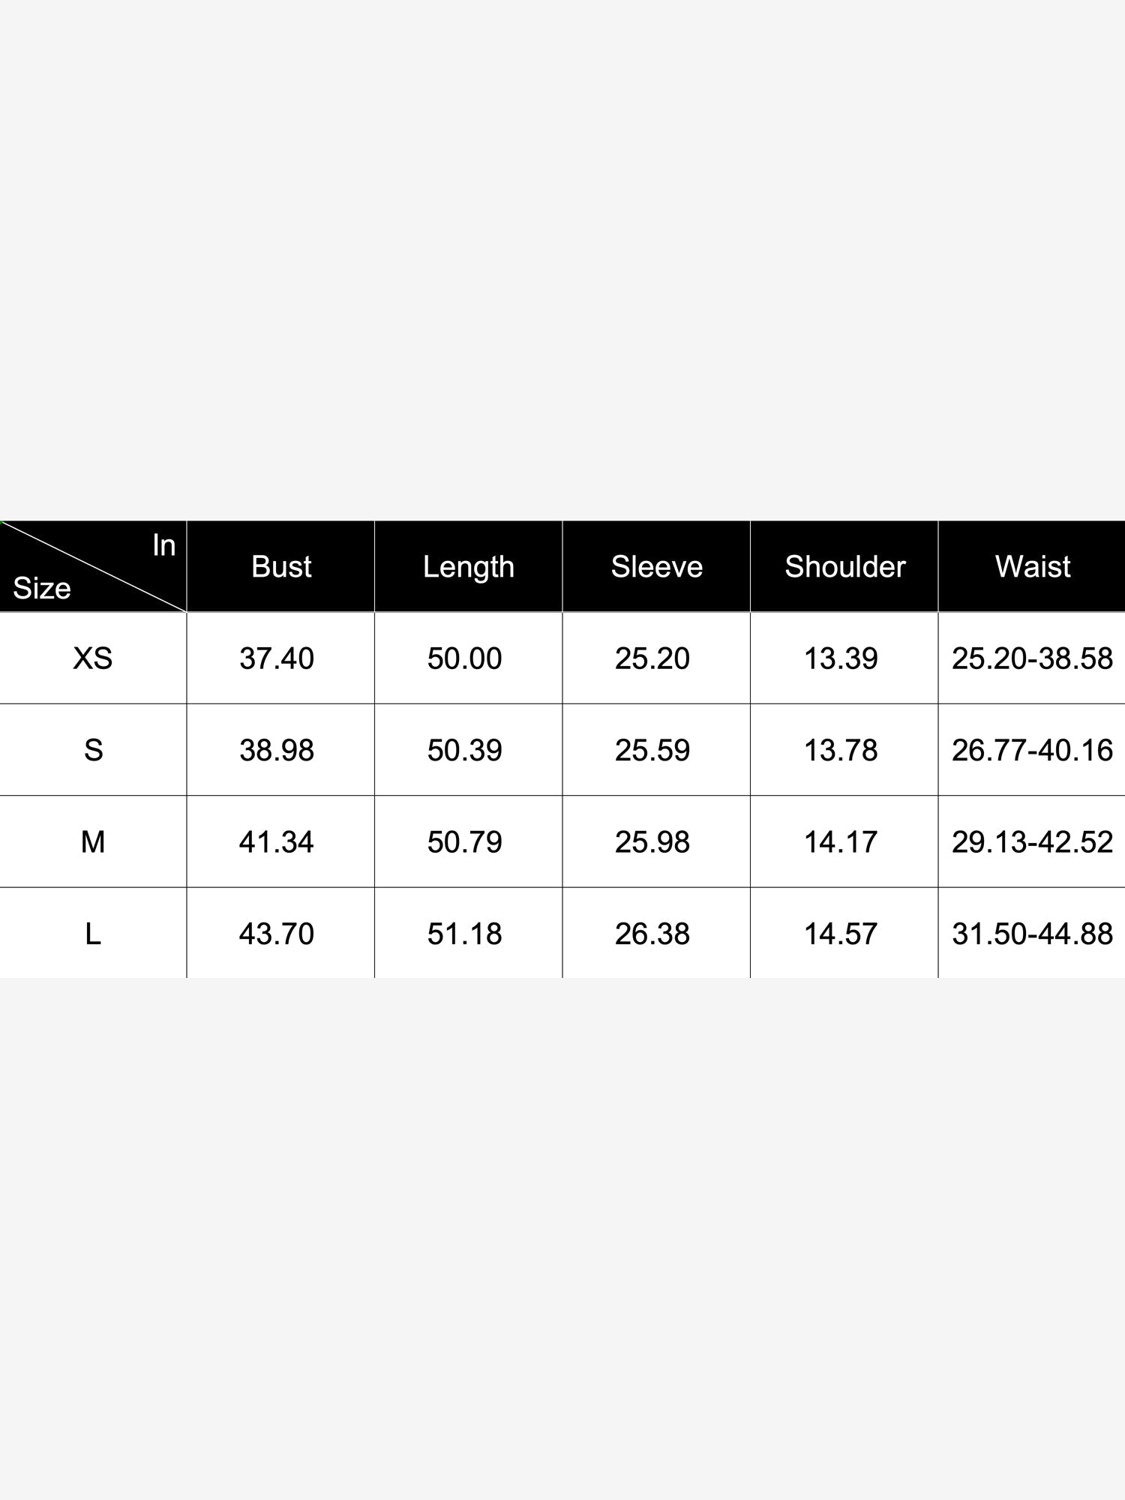Select the L shoulder value 14.57
The width and height of the screenshot is (1125, 1500).
841,934
